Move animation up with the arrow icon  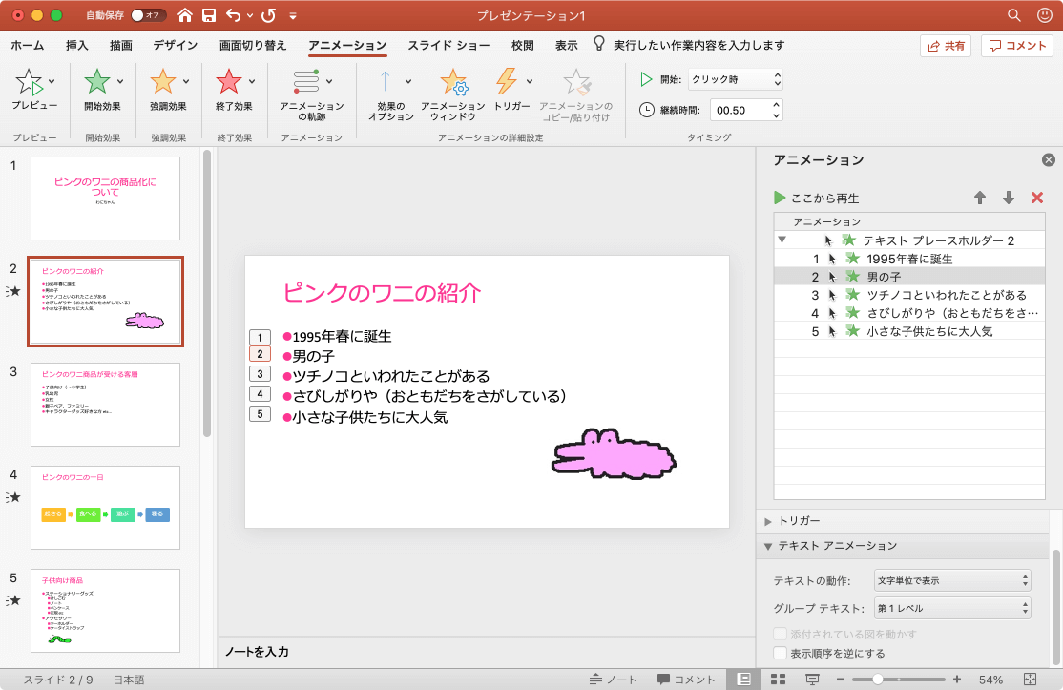point(980,198)
